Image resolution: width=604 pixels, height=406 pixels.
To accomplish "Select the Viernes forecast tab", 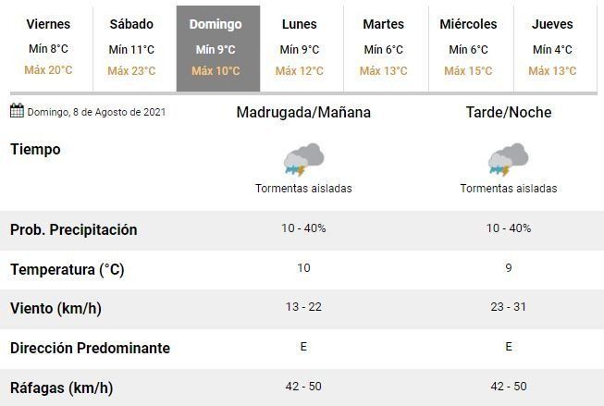I will click(48, 47).
